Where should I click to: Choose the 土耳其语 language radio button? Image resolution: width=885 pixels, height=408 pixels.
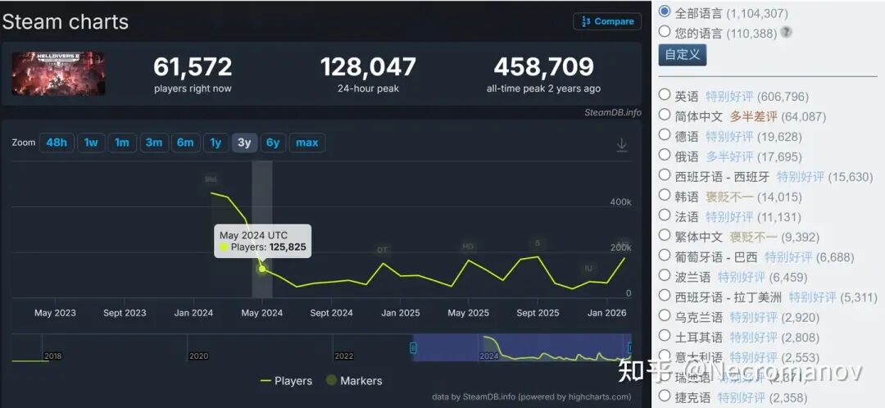click(665, 336)
